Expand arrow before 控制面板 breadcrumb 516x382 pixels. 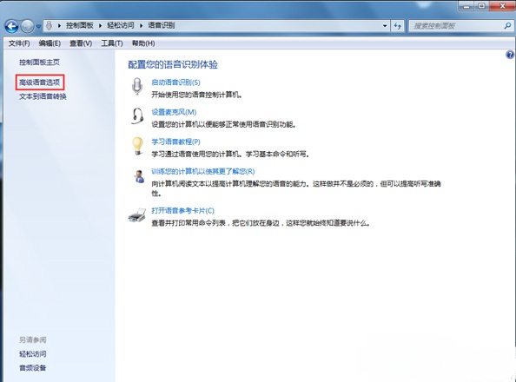59,25
